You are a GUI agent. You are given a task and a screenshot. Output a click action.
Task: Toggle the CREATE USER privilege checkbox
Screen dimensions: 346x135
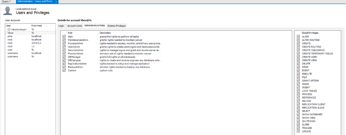[x=298, y=57]
